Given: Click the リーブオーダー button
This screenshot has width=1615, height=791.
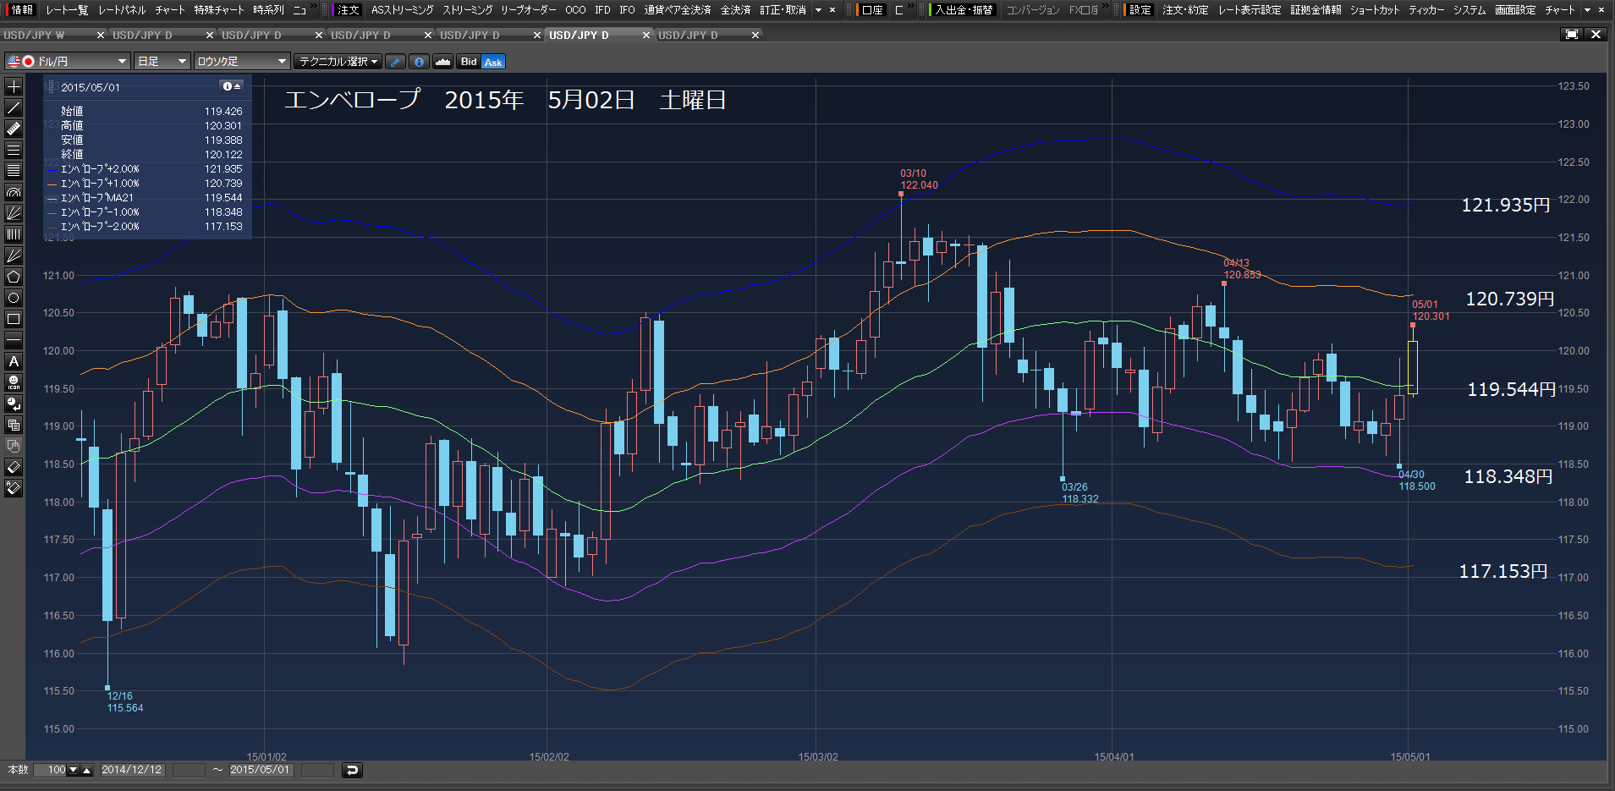Looking at the screenshot, I should tap(528, 10).
